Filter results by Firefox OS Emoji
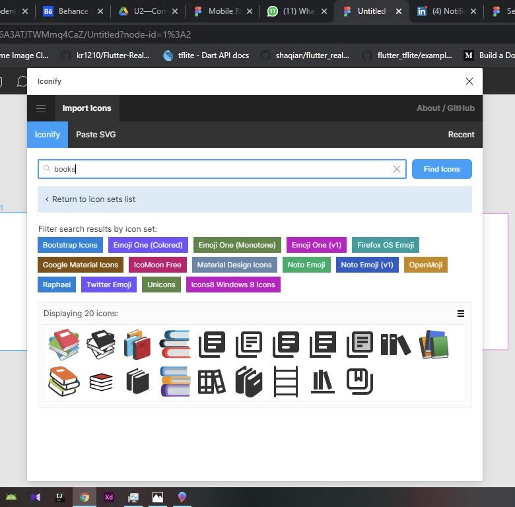The image size is (515, 507). (386, 245)
